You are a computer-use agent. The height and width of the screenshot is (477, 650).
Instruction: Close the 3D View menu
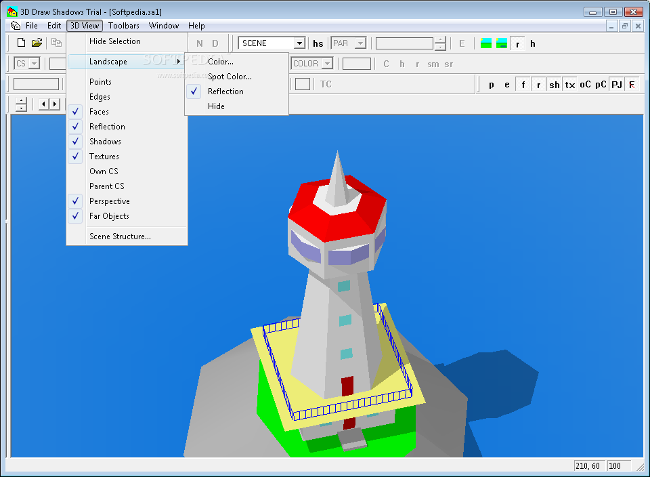[85, 26]
